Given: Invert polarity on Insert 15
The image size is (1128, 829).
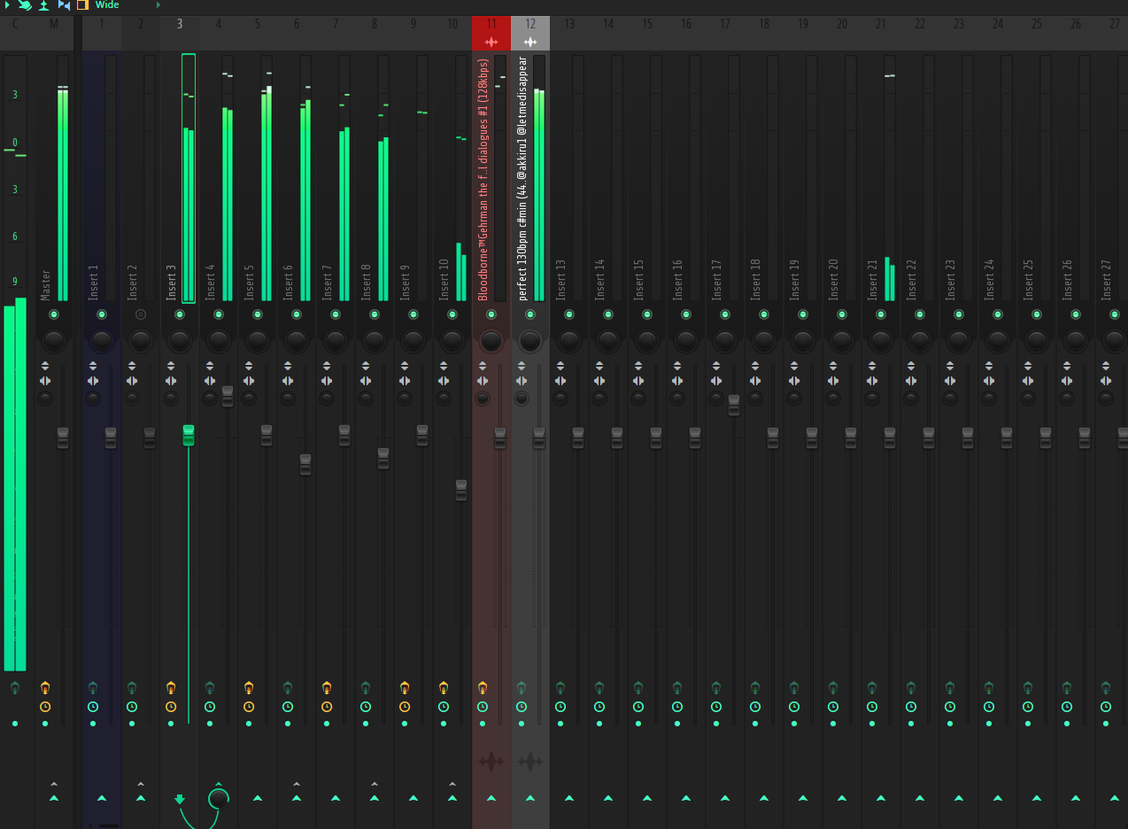Looking at the screenshot, I should point(638,367).
